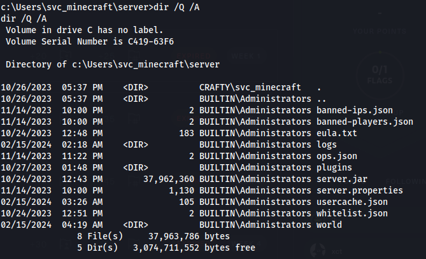
Task: Click the banned-players.json filename
Action: 365,122
